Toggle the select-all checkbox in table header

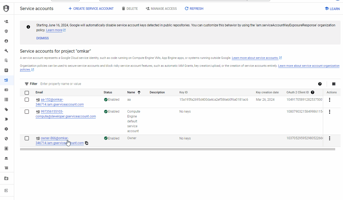tap(27, 93)
